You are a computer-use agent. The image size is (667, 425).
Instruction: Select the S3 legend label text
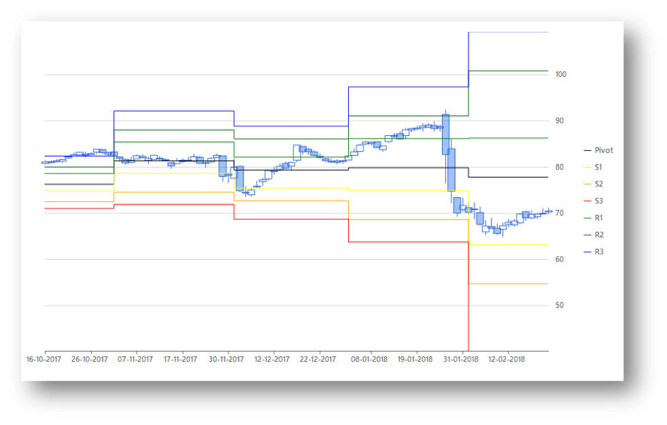[598, 201]
